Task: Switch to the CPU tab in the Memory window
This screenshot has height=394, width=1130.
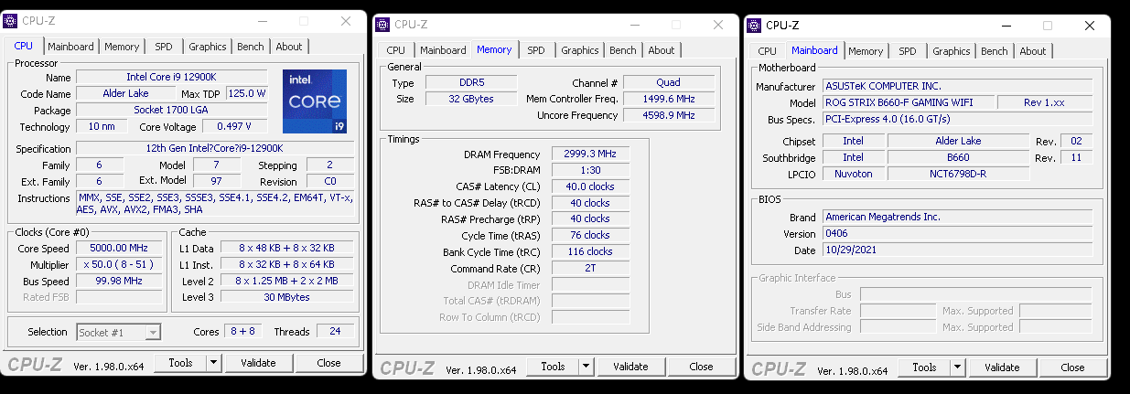Action: 395,51
